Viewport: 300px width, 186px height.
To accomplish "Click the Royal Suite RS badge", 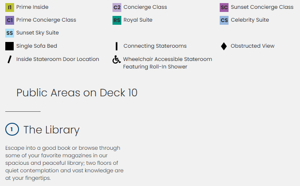I will (117, 20).
